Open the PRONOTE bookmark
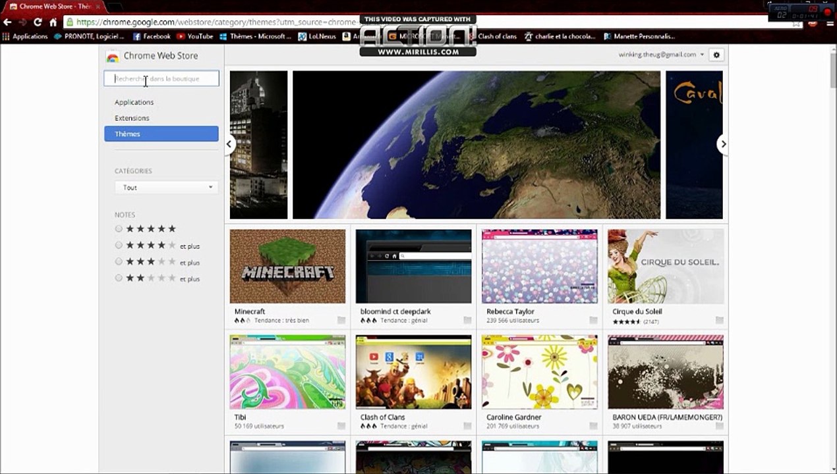This screenshot has height=474, width=837. click(89, 36)
